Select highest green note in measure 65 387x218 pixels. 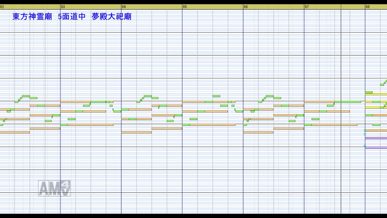coord(216,96)
